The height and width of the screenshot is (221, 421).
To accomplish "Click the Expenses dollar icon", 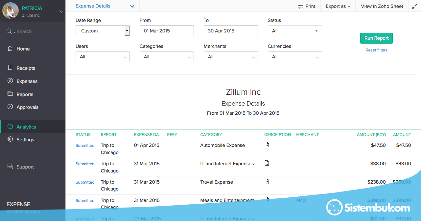I will [x=10, y=81].
